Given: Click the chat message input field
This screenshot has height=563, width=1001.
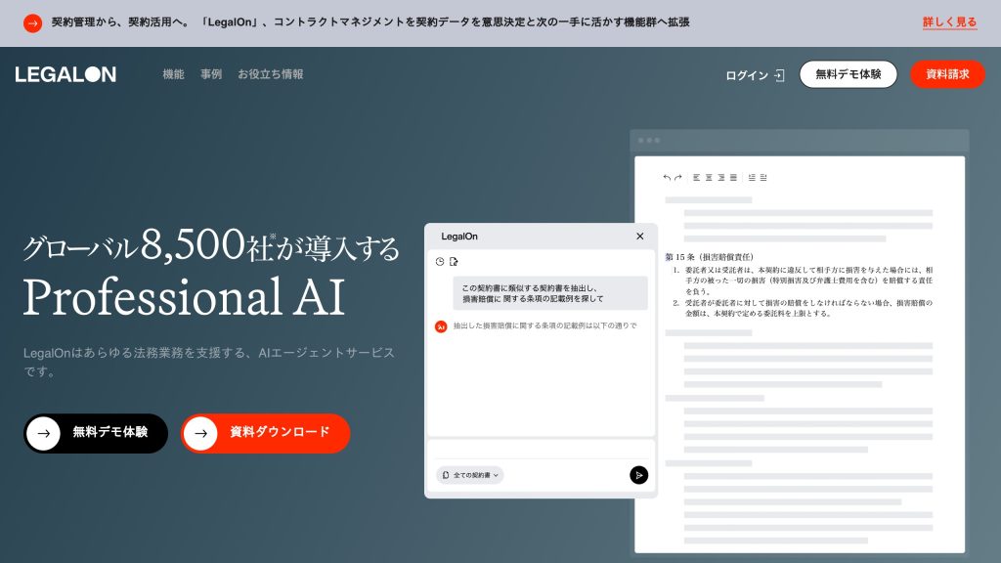Looking at the screenshot, I should pyautogui.click(x=541, y=449).
